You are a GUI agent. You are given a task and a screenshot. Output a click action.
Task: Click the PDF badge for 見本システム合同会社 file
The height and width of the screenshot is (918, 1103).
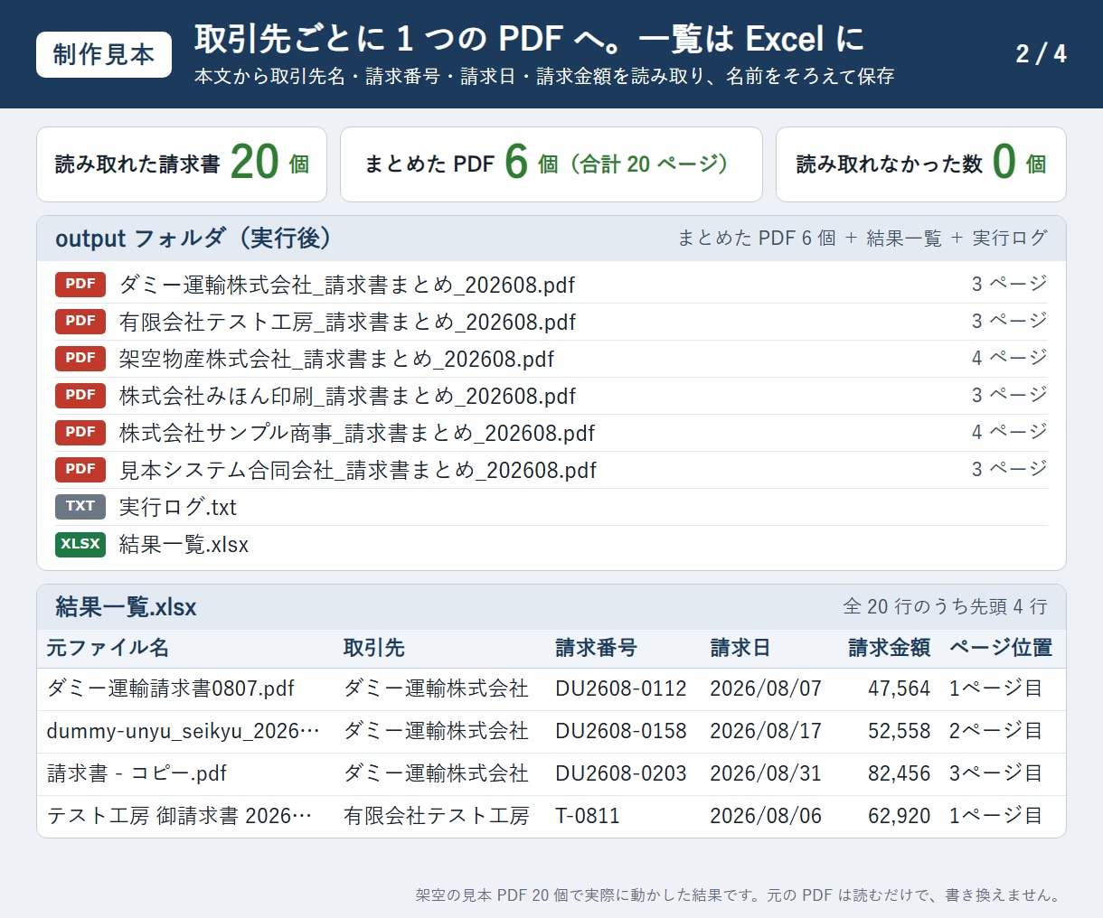pos(80,470)
